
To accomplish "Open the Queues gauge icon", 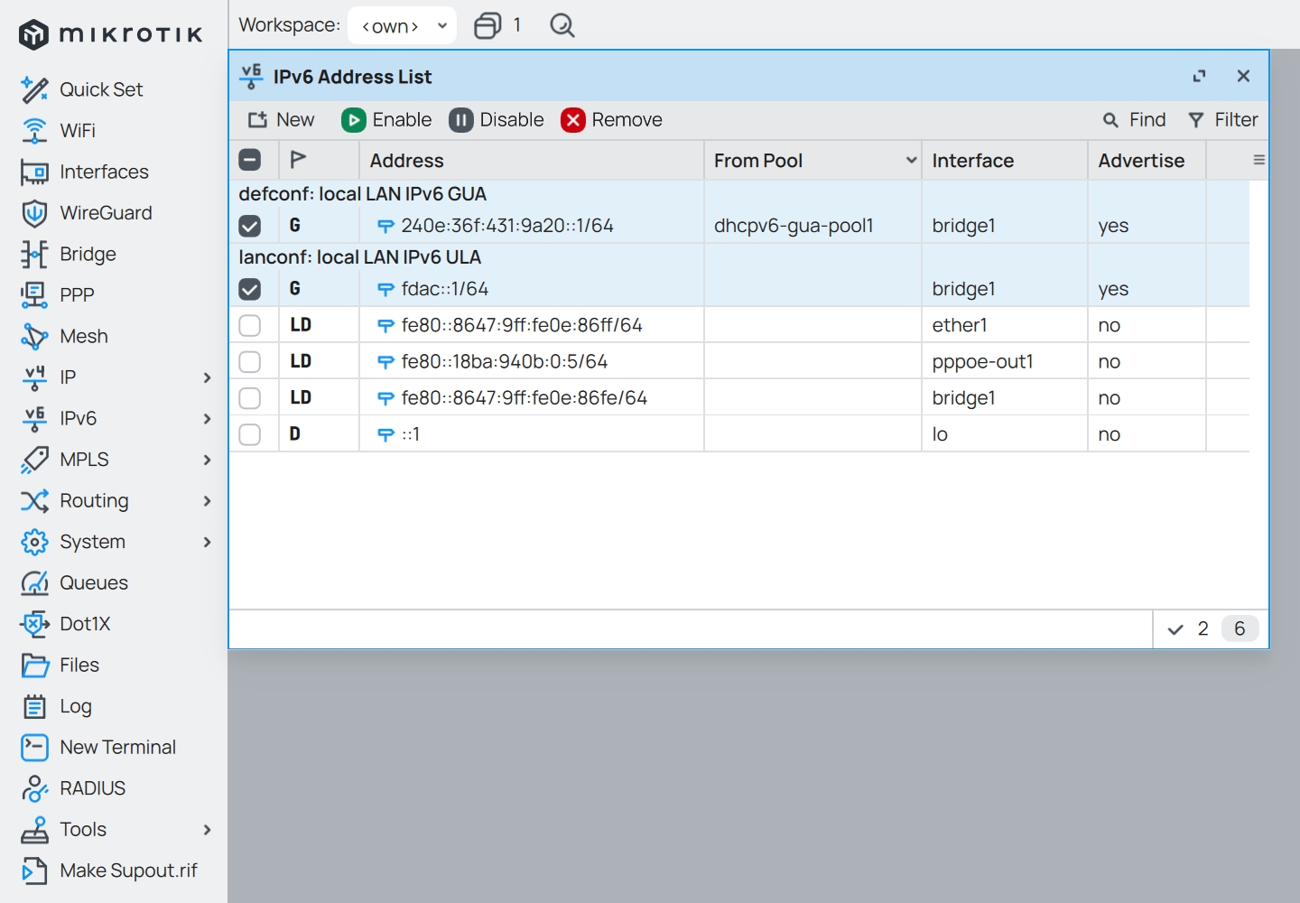I will [x=34, y=582].
